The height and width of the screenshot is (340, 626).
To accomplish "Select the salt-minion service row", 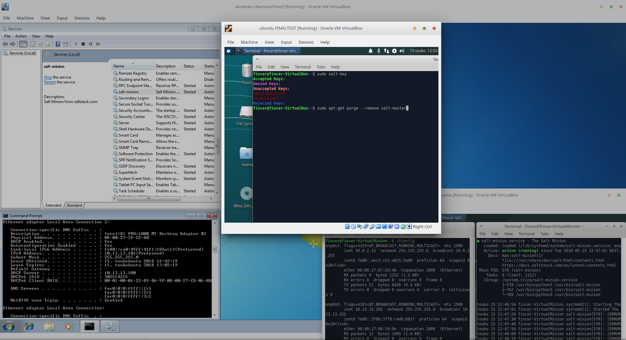I will point(163,92).
